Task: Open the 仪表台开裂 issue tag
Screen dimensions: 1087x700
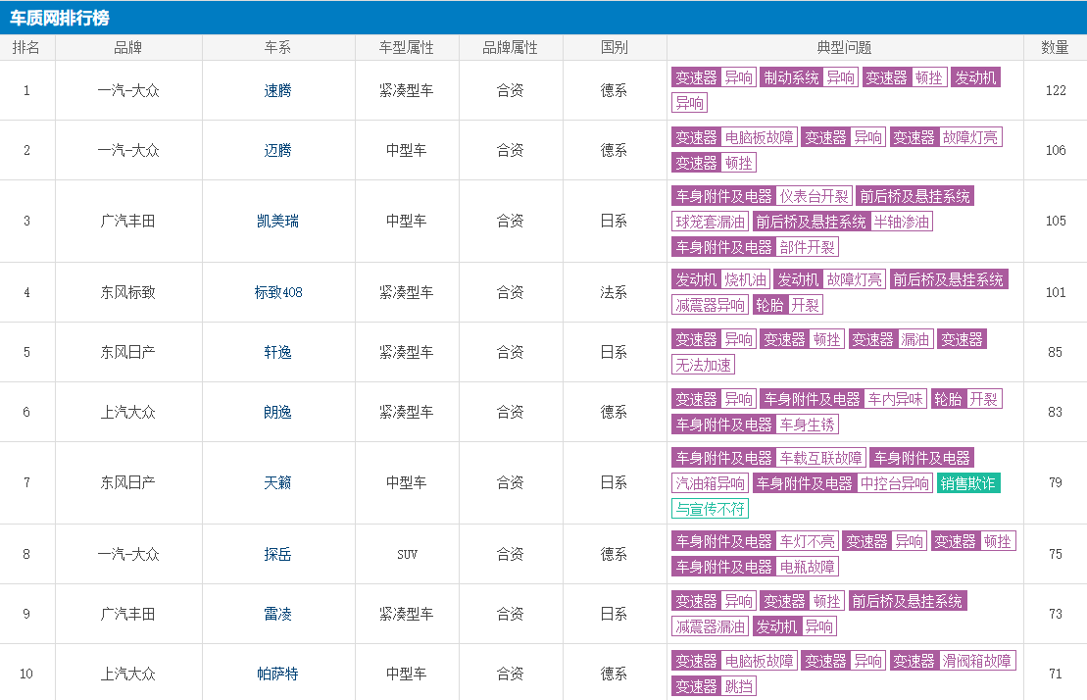Action: 813,196
